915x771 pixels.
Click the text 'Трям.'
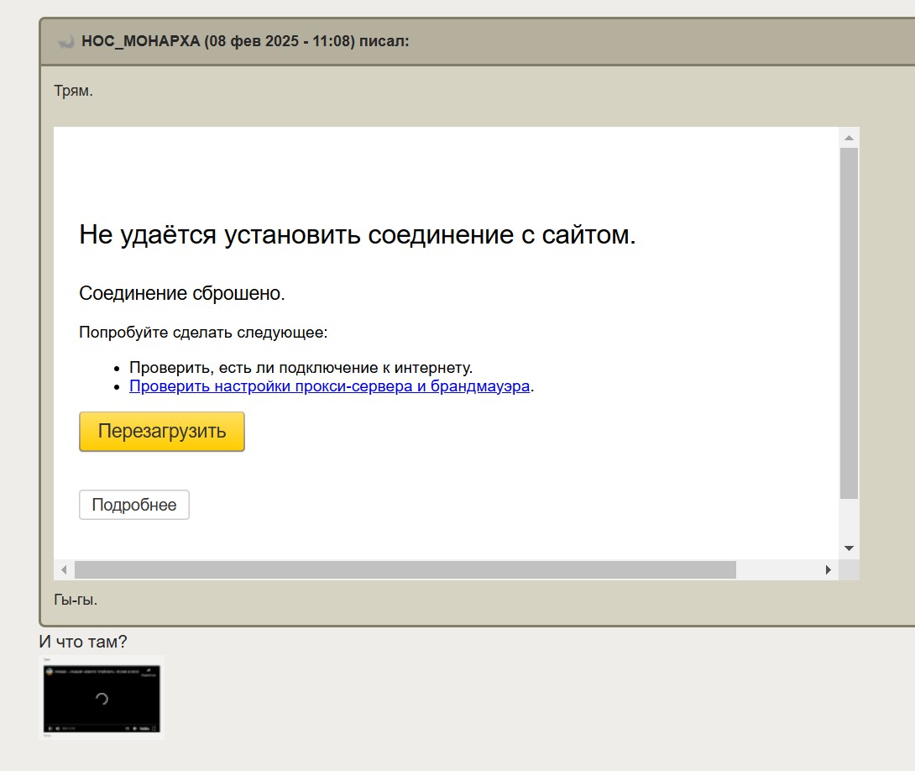[74, 91]
